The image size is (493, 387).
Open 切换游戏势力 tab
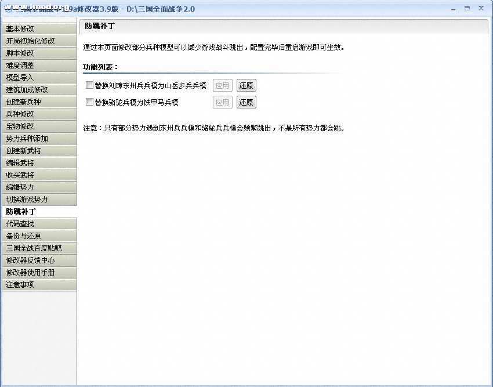click(39, 199)
